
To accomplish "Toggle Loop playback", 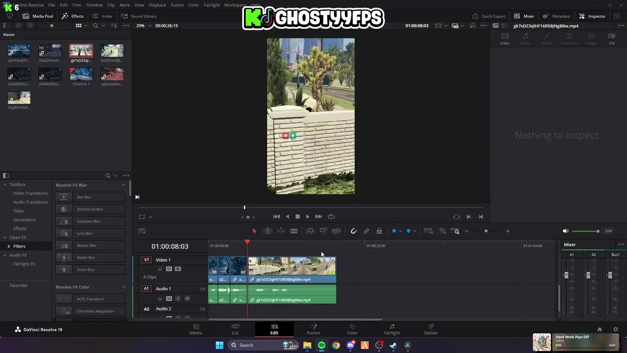I will 331,217.
